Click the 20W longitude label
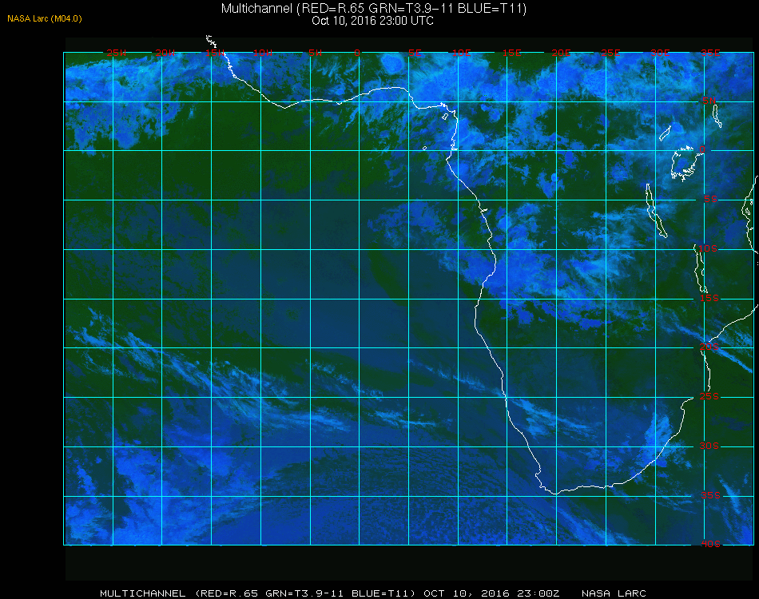 (165, 53)
